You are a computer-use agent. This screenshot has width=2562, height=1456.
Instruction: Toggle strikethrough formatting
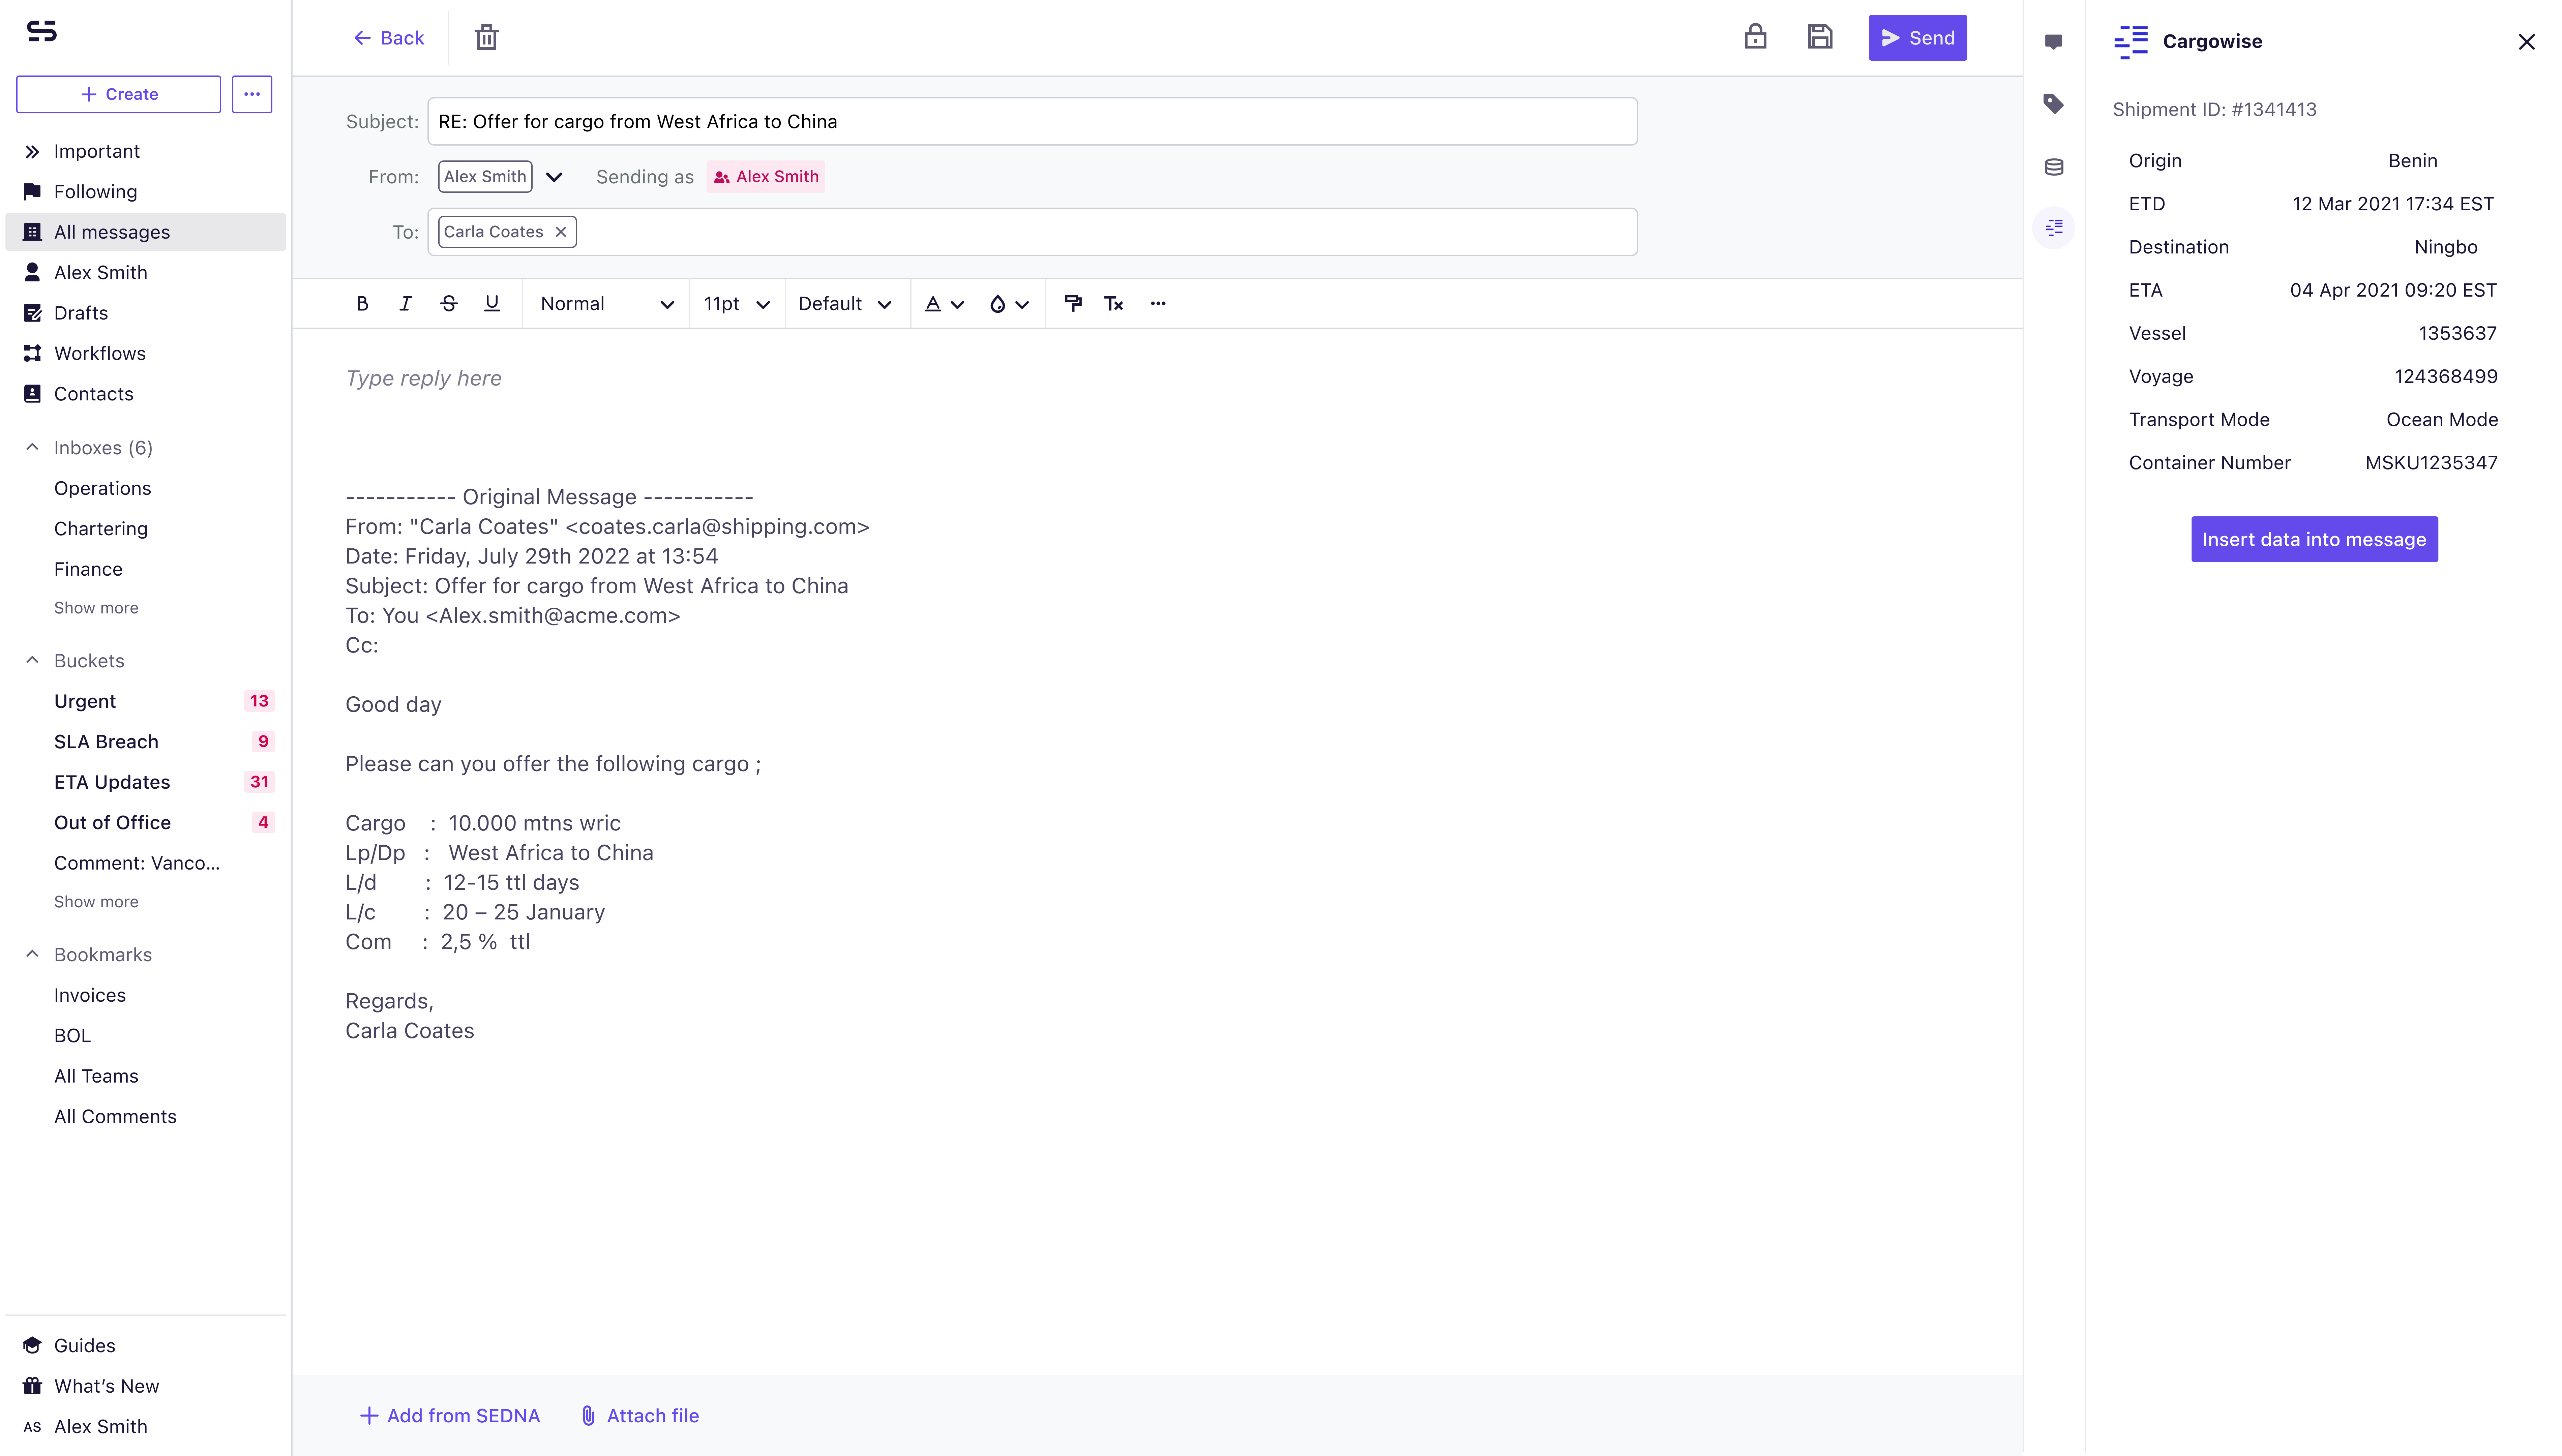point(449,304)
